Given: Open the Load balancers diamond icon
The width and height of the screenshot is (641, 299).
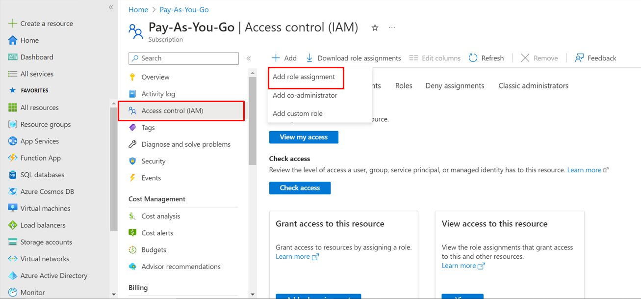Looking at the screenshot, I should (13, 225).
